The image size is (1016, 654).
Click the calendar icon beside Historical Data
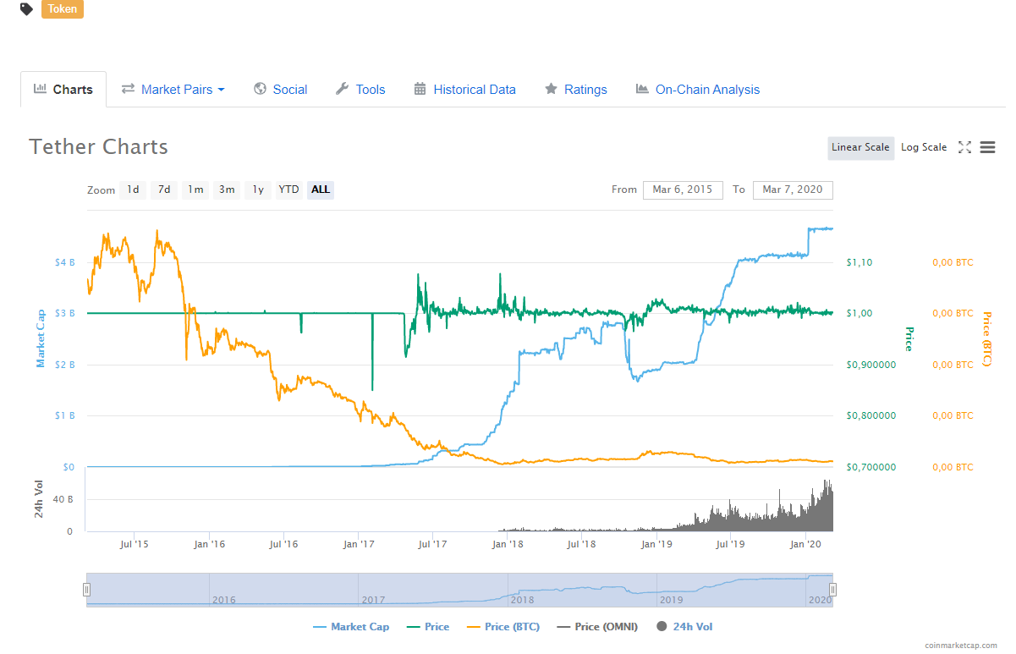tap(420, 89)
